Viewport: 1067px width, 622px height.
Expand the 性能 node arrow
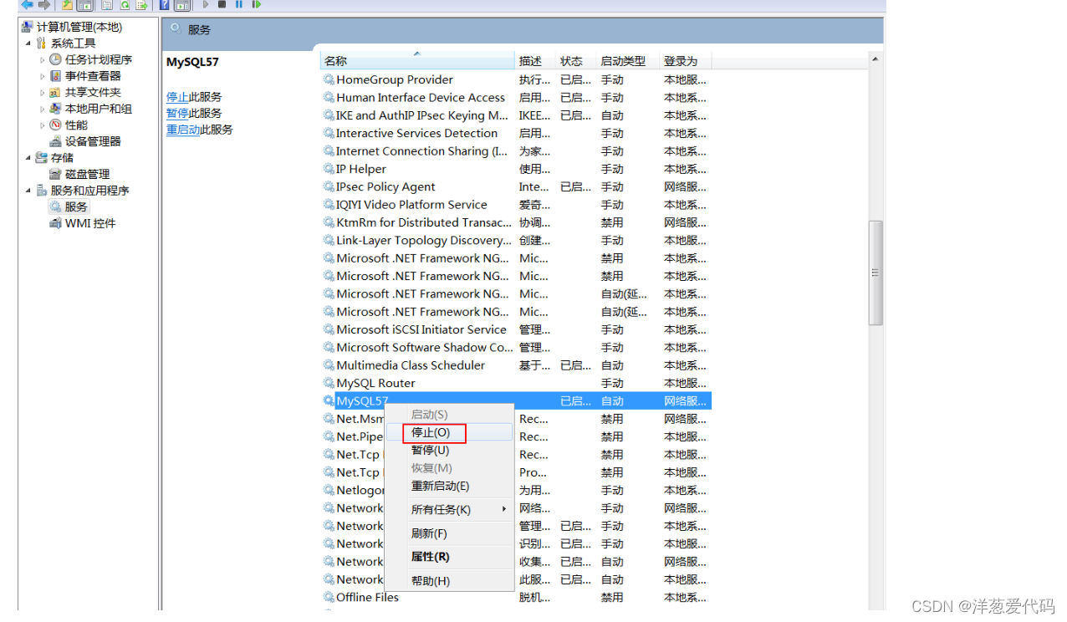tap(43, 125)
